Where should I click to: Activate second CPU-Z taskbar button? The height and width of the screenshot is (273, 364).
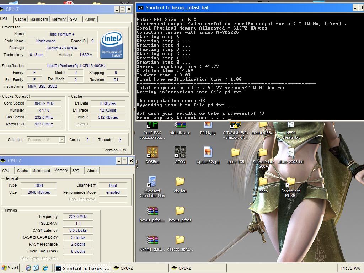click(198, 268)
